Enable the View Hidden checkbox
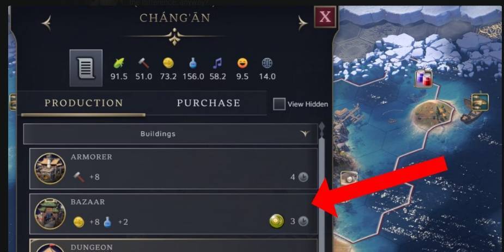 tap(279, 104)
